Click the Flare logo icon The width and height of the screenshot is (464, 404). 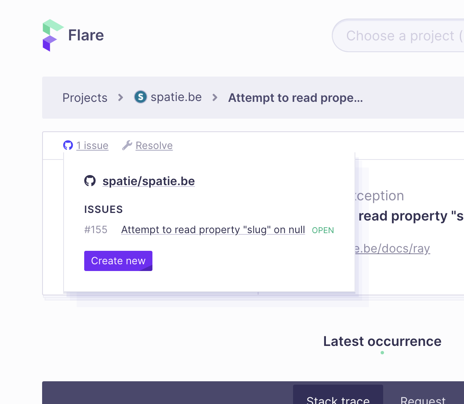tap(53, 35)
